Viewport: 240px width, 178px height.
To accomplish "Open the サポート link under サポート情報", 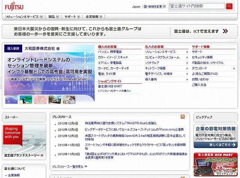I will pos(197,52).
